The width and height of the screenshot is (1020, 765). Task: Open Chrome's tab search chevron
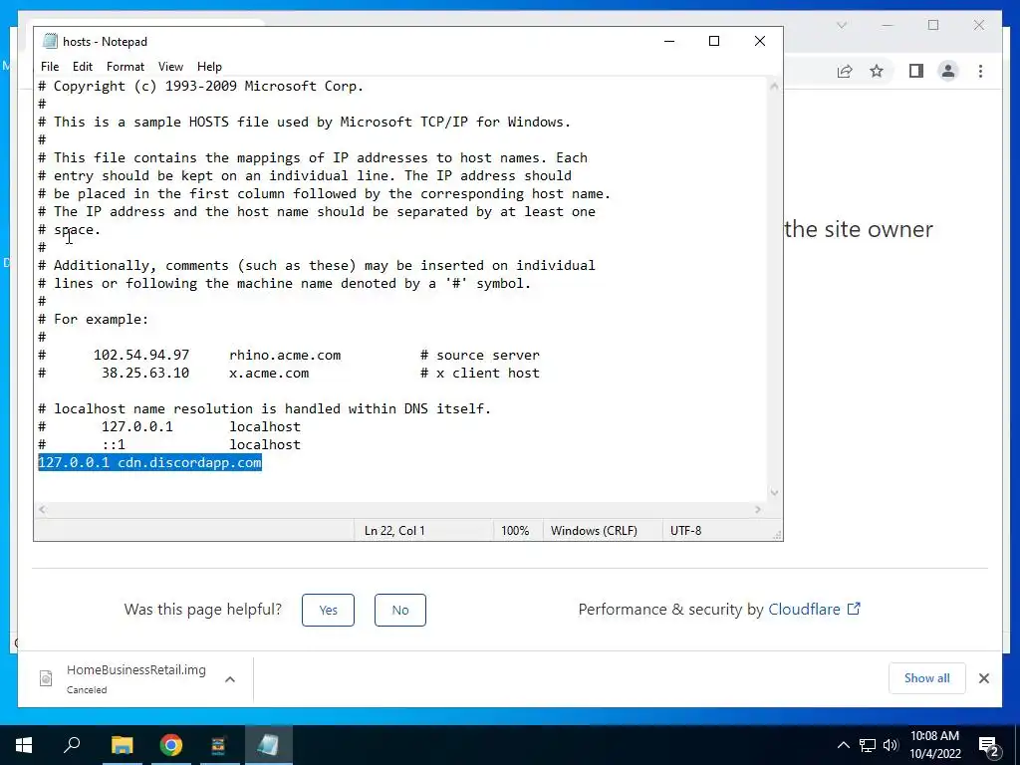coord(841,25)
